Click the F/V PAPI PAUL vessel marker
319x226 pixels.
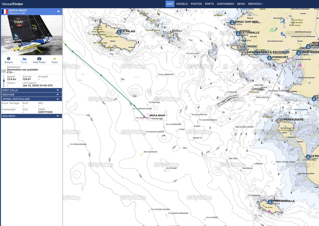(147, 105)
